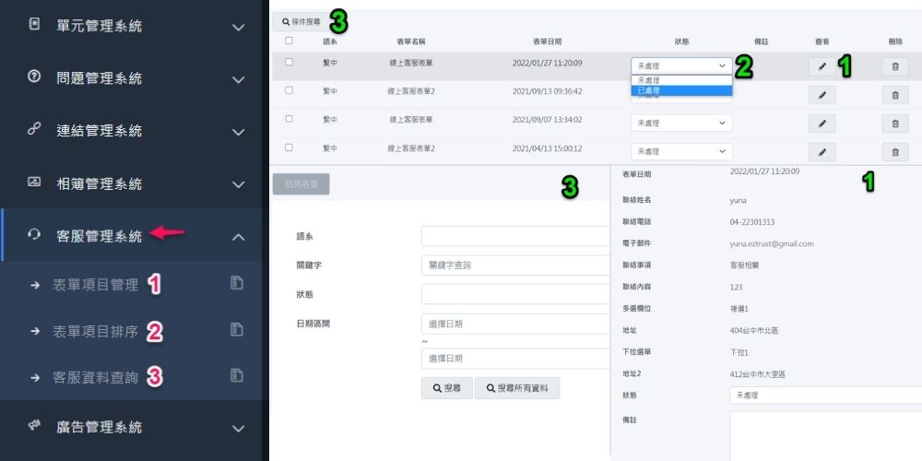Open the 狀態 dropdown in the detail panel

pos(825,396)
